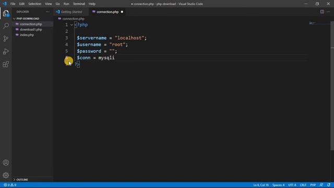Click the minimap code preview
Image resolution: width=334 pixels, height=188 pixels.
tap(312, 23)
